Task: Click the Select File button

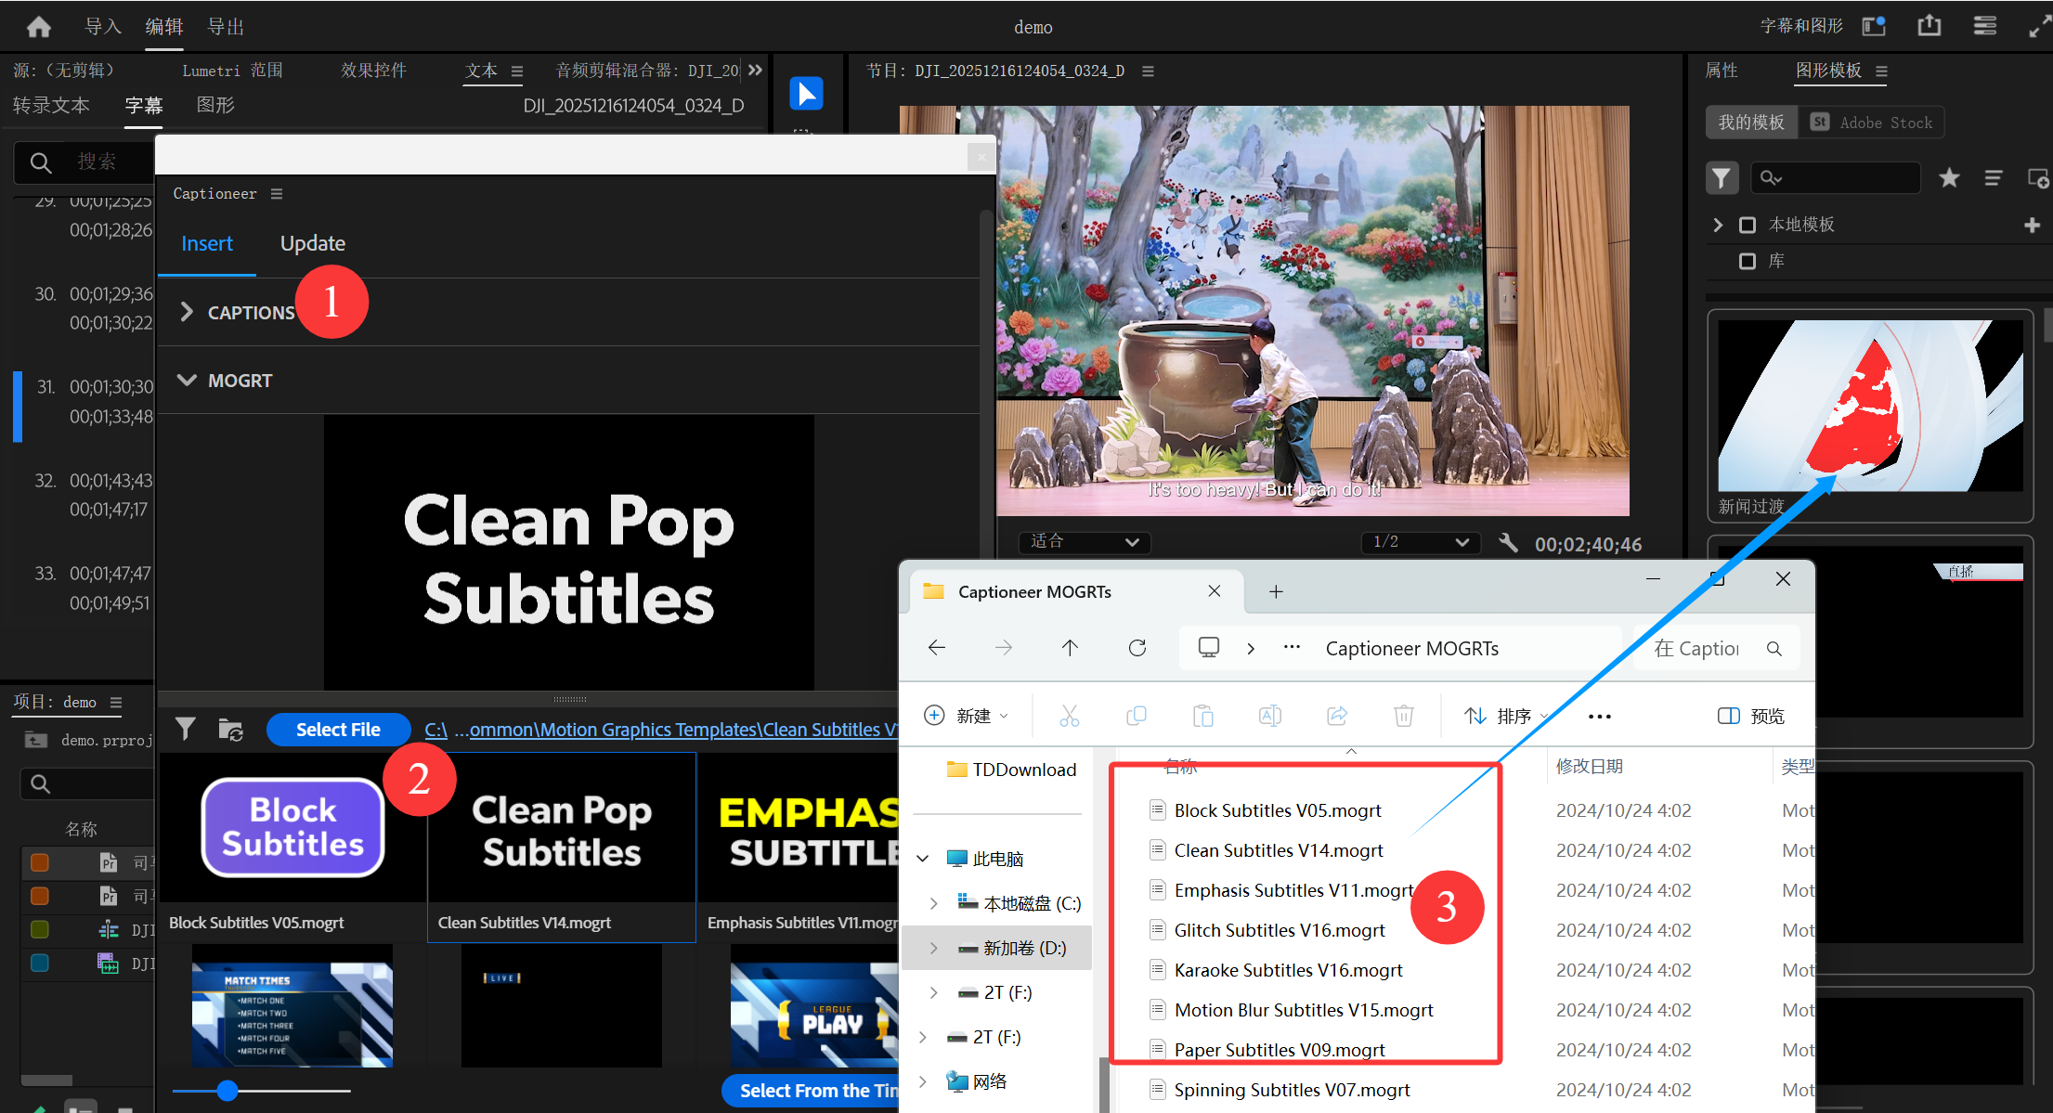Action: pos(338,730)
